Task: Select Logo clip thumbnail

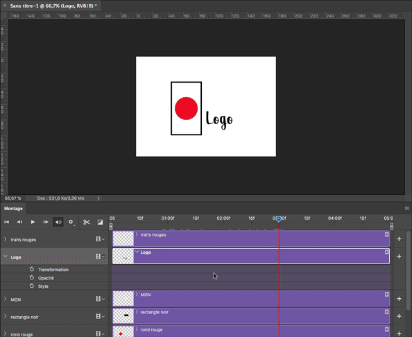Action: [123, 256]
